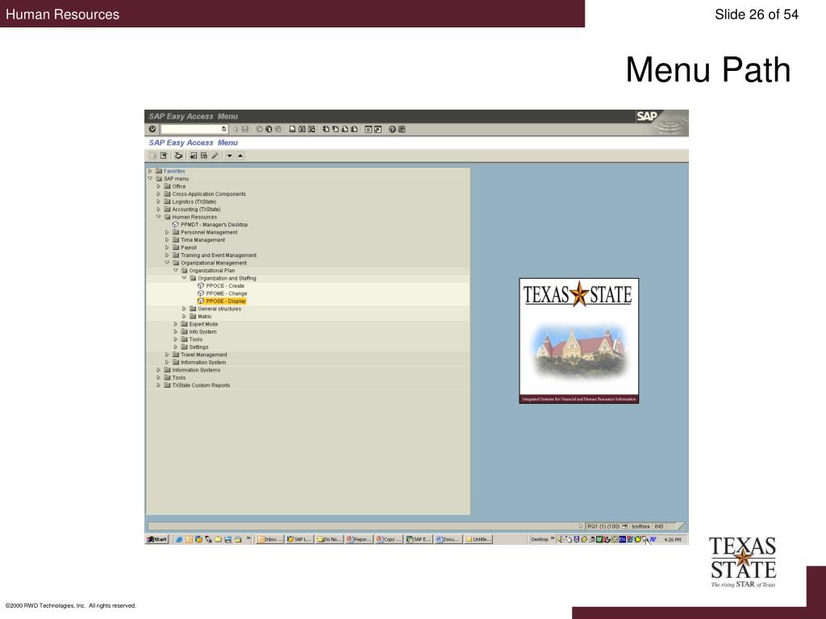Collapse Organization and Staffing arrow

coord(184,278)
